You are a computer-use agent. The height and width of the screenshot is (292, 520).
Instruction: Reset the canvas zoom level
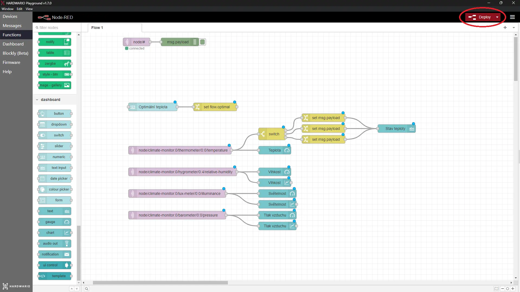coord(508,289)
